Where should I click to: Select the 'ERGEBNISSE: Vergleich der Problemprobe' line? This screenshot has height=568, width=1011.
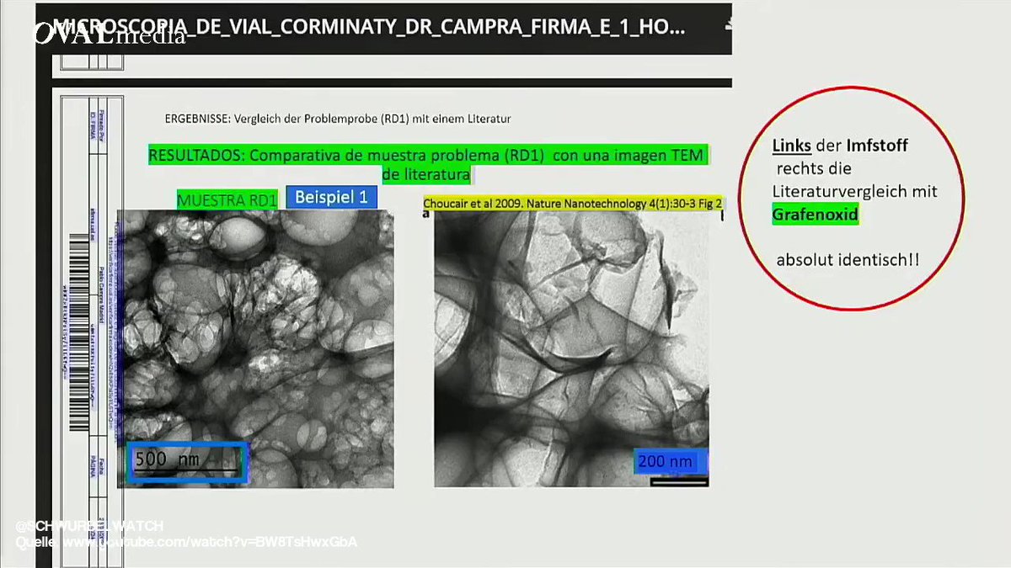338,119
